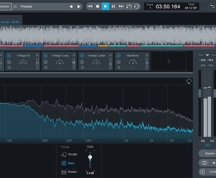
Task: Toggle power on the Vintage Comp module
Action: [46, 55]
